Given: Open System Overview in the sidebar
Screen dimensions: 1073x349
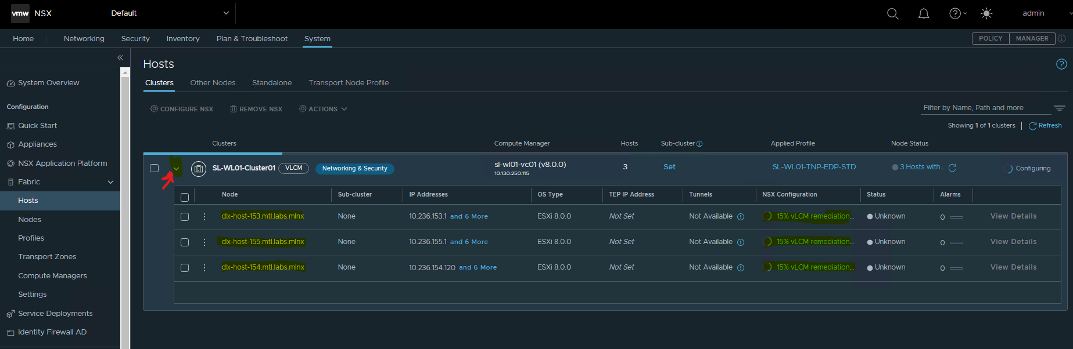Looking at the screenshot, I should click(x=49, y=83).
